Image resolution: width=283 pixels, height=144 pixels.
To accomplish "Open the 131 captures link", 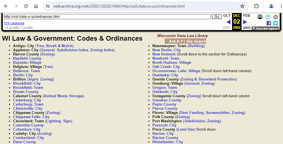I will [14, 23].
